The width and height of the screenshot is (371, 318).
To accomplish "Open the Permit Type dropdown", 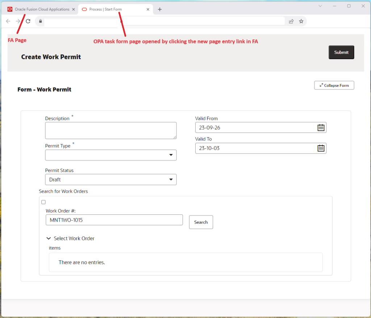I will click(171, 155).
